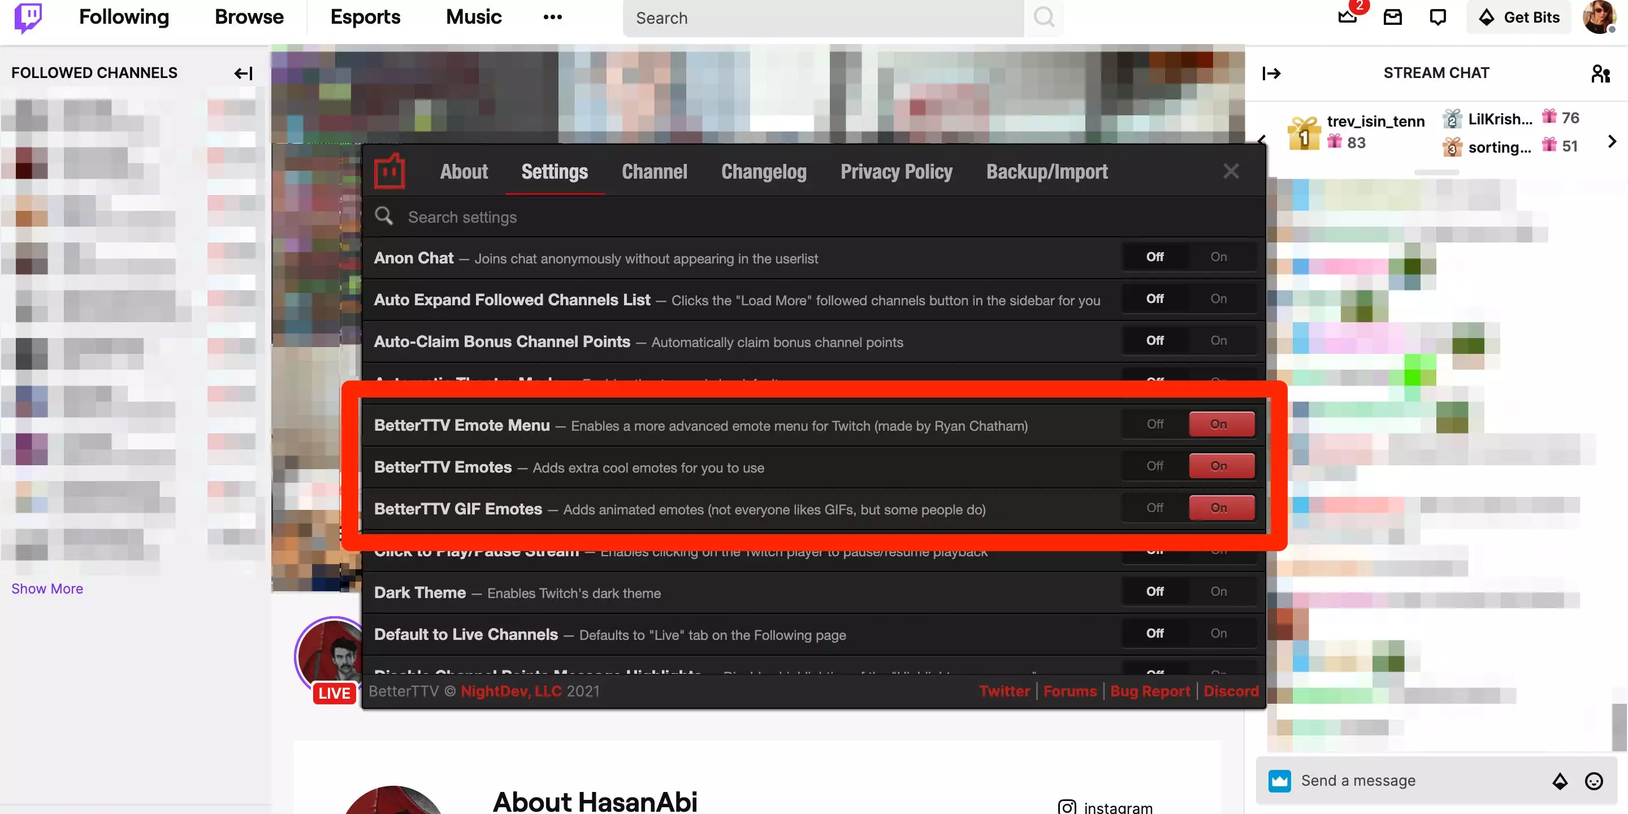1628x814 pixels.
Task: Turn BetterTTV Emote Menu off
Action: click(x=1155, y=424)
